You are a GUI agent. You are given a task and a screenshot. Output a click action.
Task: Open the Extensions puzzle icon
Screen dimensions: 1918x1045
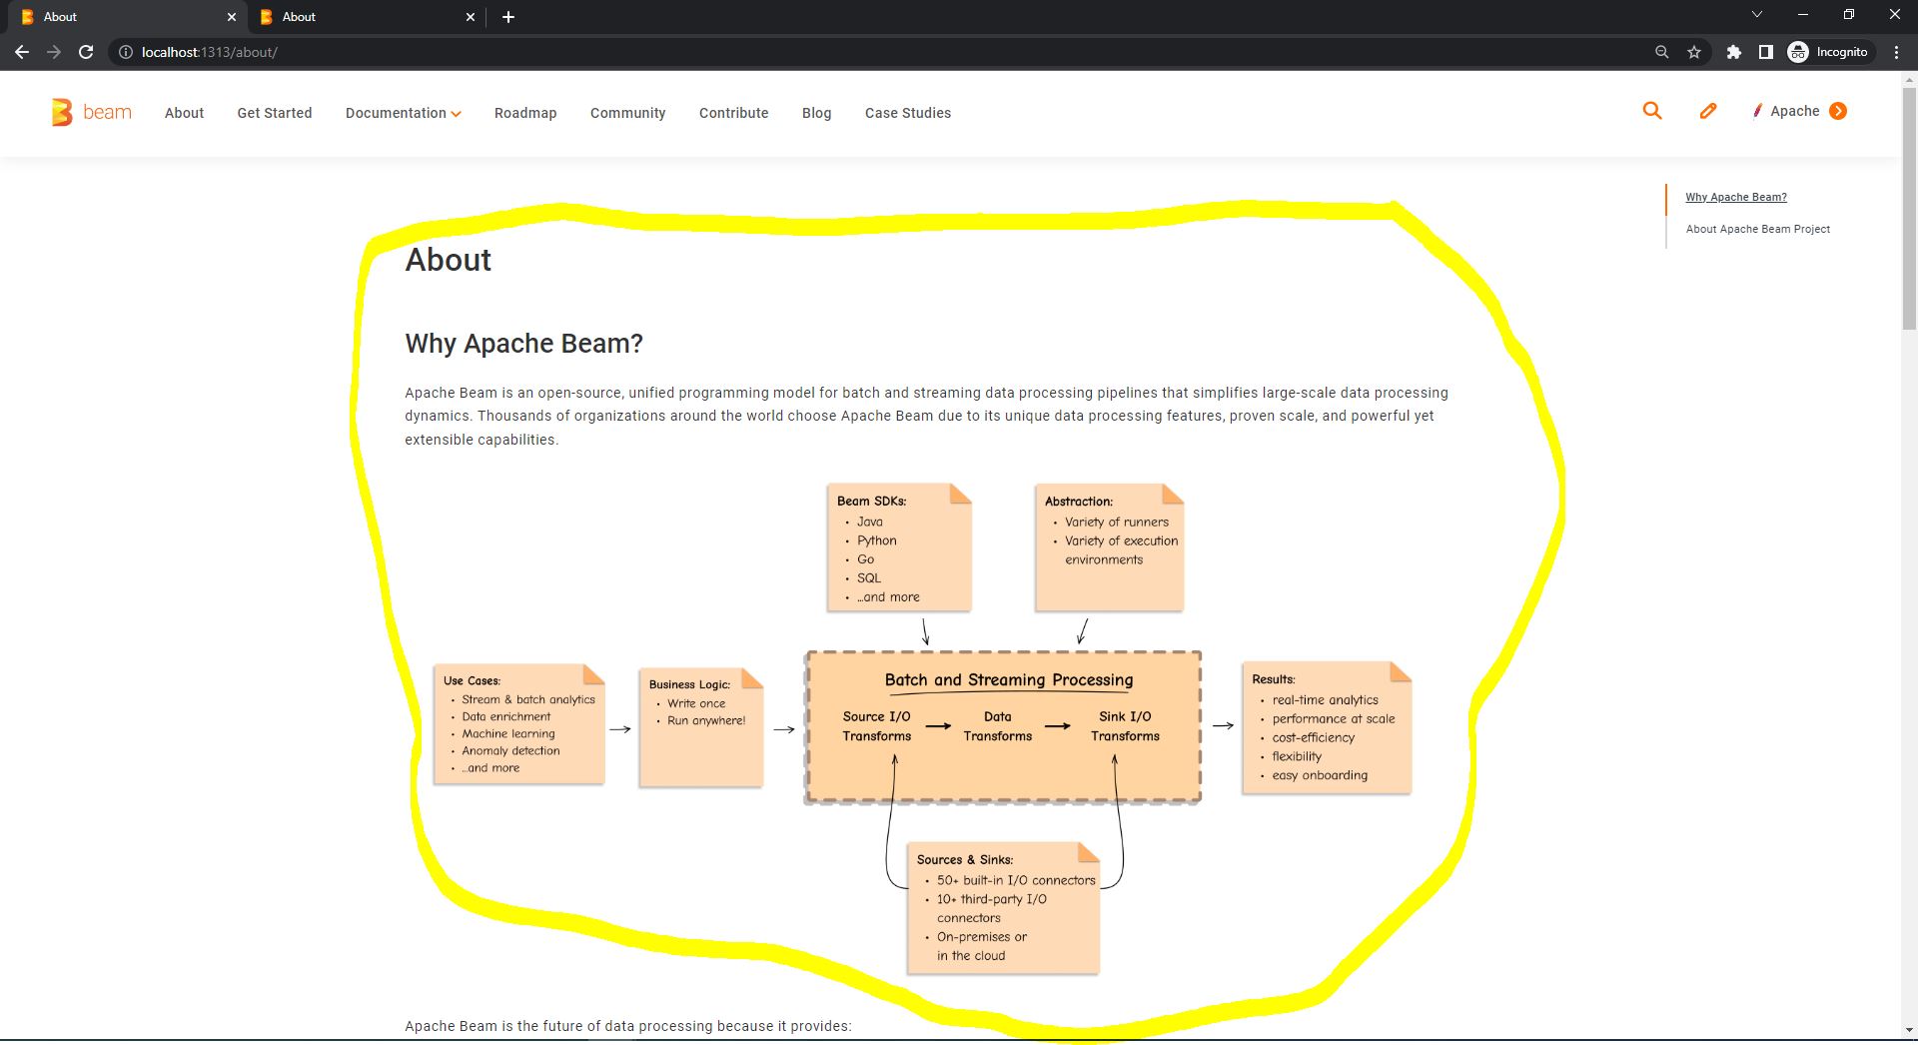coord(1734,52)
